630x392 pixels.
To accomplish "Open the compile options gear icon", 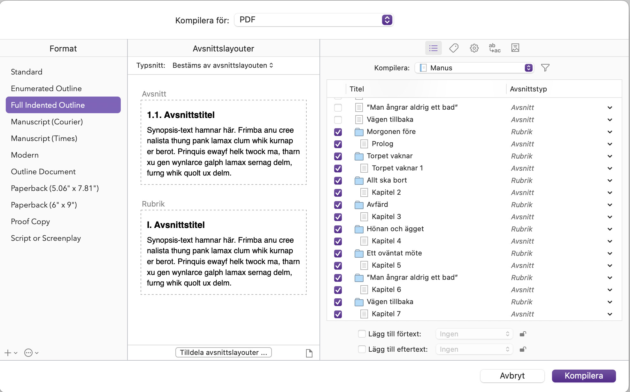I will (x=474, y=48).
